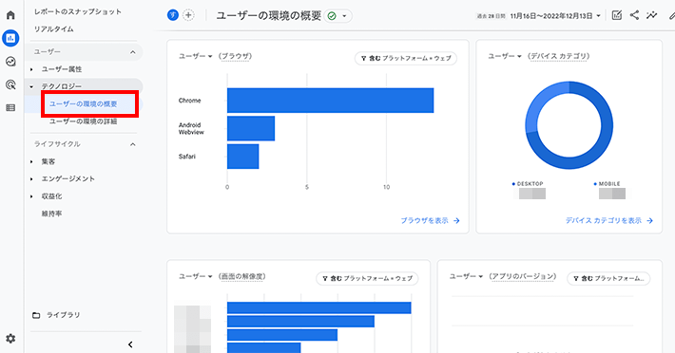Screen dimensions: 675x353
Task: Open ユーザー metric dropdown in 画面の解像度 card
Action: [x=196, y=276]
